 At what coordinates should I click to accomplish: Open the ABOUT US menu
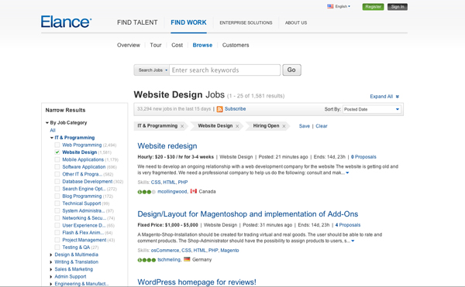point(296,22)
